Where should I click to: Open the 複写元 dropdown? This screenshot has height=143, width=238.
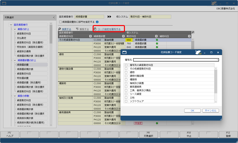click(217, 60)
